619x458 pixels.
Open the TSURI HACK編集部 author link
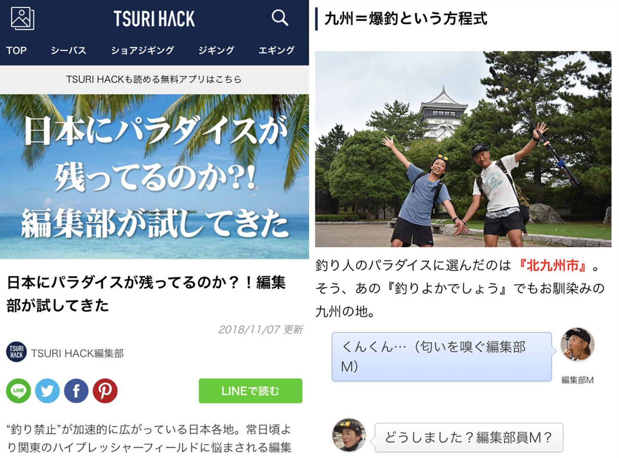77,353
